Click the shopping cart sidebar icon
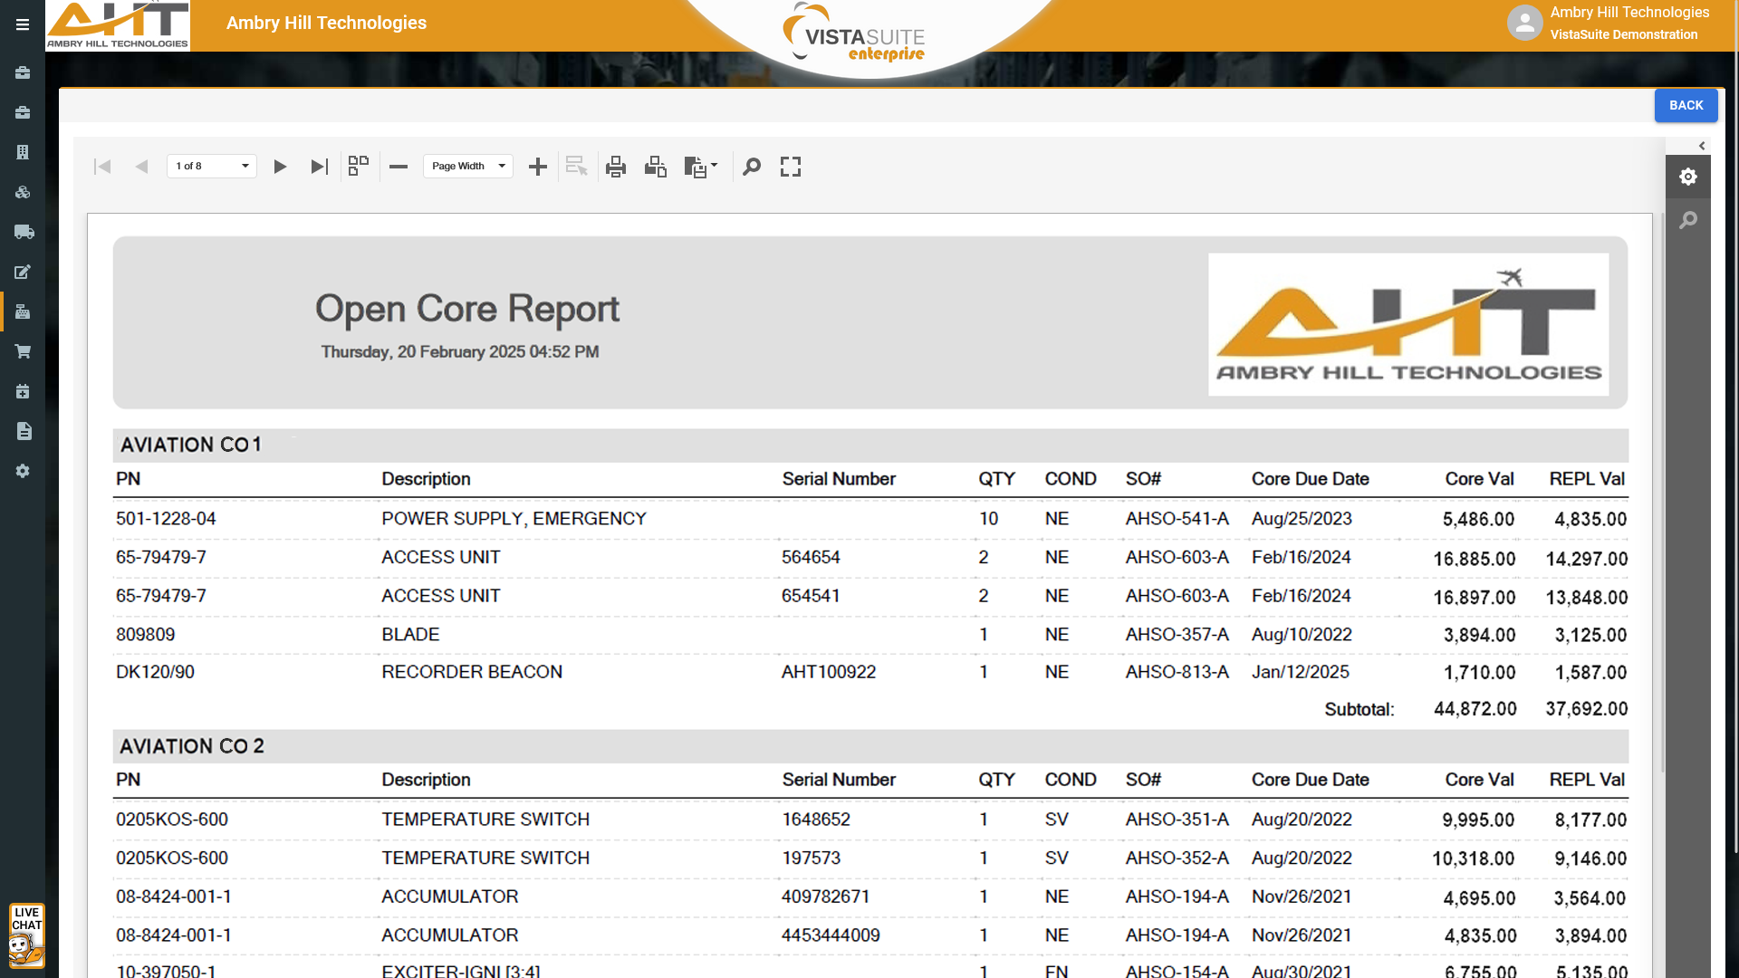 click(x=24, y=351)
